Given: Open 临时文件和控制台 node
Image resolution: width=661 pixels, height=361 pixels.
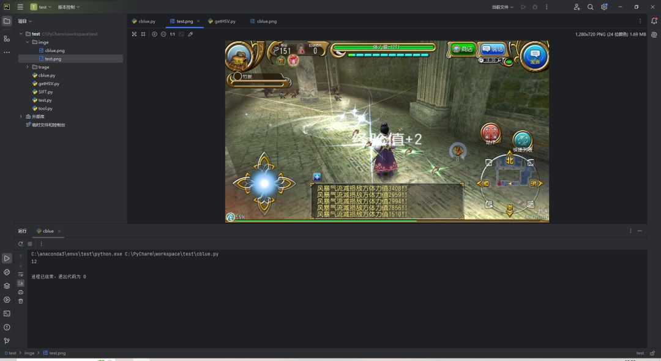Looking at the screenshot, I should coord(45,125).
